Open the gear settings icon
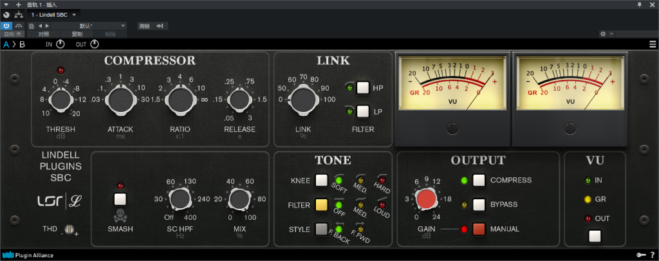 coord(602,34)
